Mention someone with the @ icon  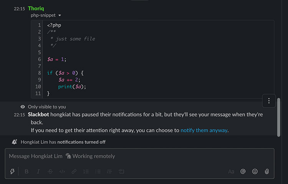[x=243, y=171]
